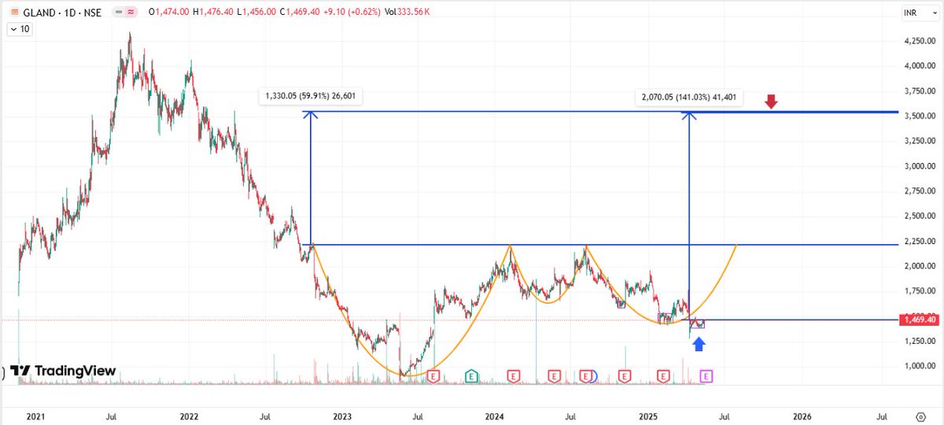
Task: Click the blue dividend circle marker near earnings
Action: (x=594, y=376)
